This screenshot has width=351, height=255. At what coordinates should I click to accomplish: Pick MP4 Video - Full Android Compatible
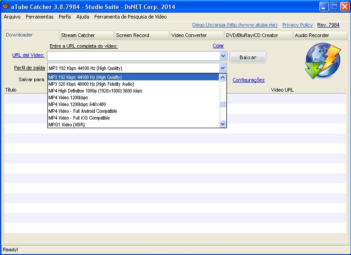click(83, 111)
